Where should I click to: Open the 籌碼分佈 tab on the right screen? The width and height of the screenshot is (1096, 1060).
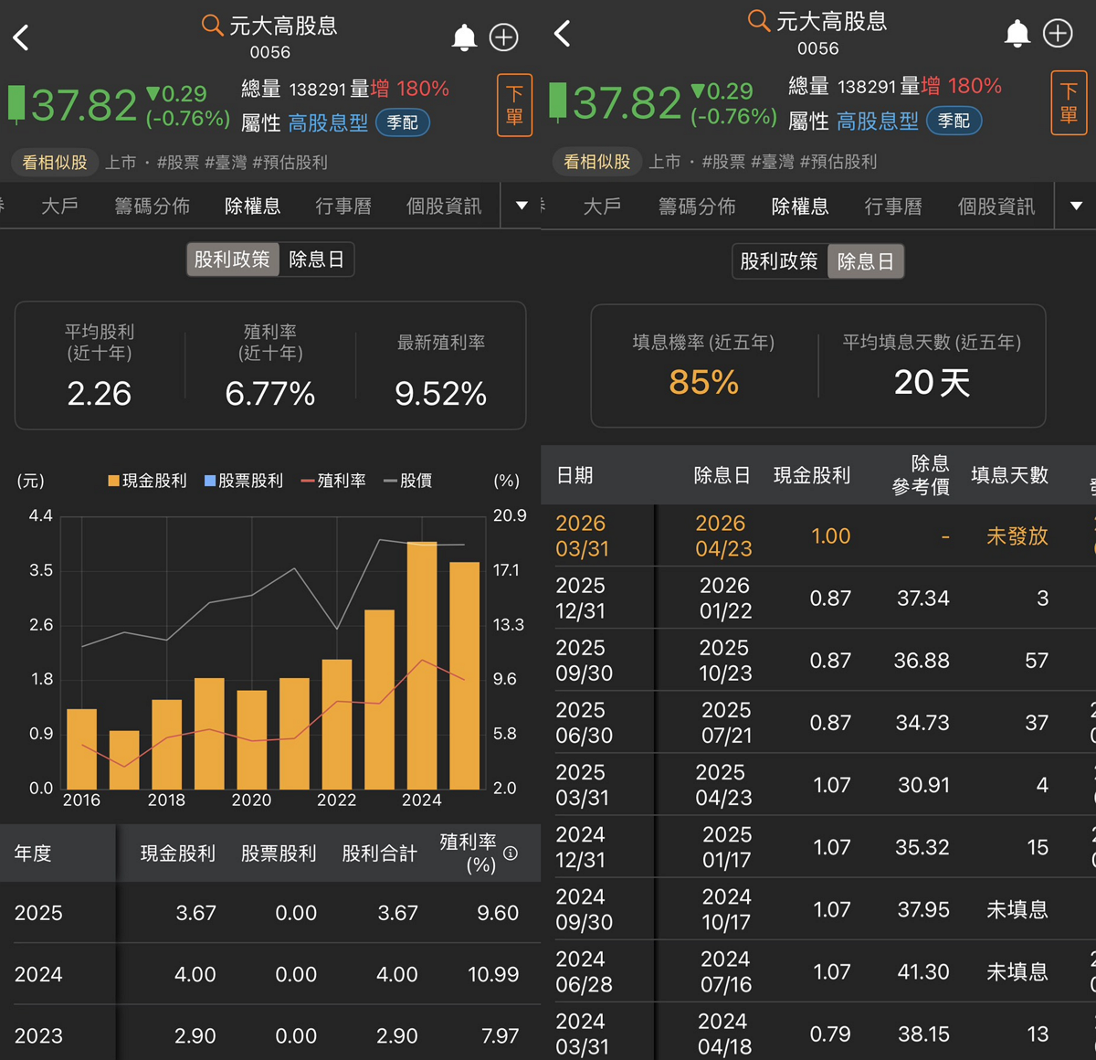point(697,207)
